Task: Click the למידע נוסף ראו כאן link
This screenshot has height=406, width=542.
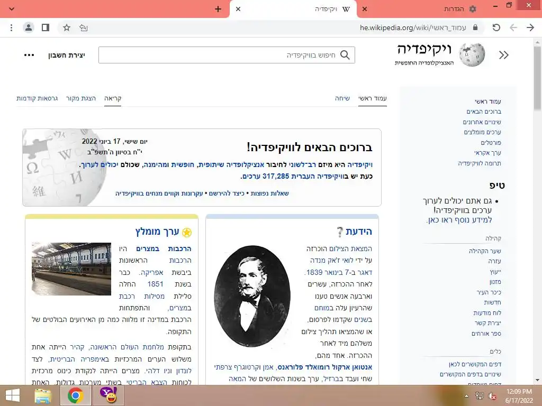Action: [459, 220]
